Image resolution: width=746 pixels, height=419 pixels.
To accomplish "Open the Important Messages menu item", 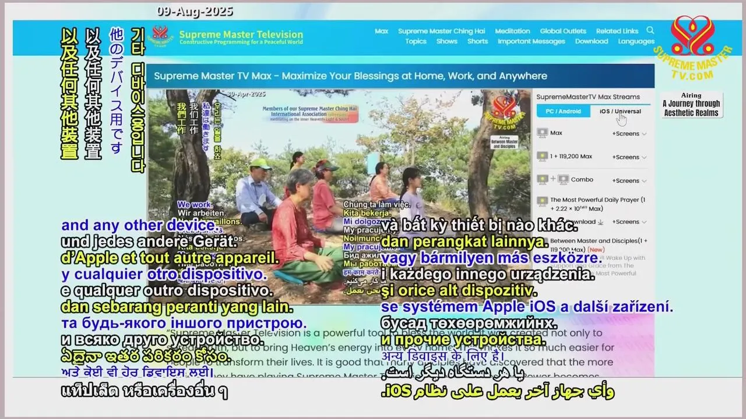I will [532, 41].
